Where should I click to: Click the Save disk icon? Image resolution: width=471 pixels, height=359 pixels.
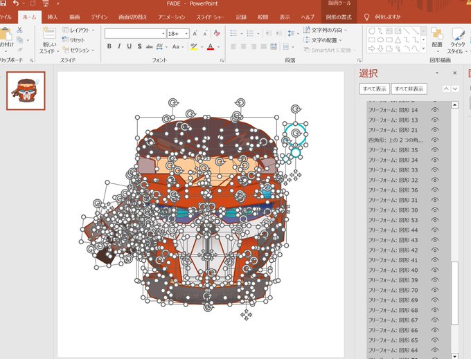coord(3,3)
